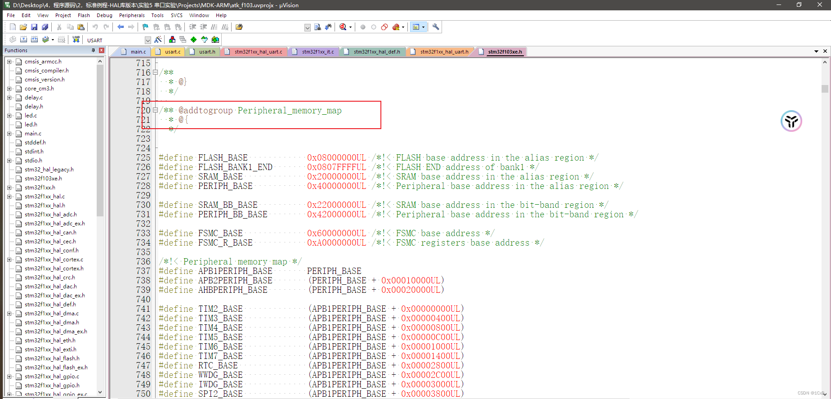Screen dimensions: 831x399
Task: Save the current file
Action: coord(34,27)
